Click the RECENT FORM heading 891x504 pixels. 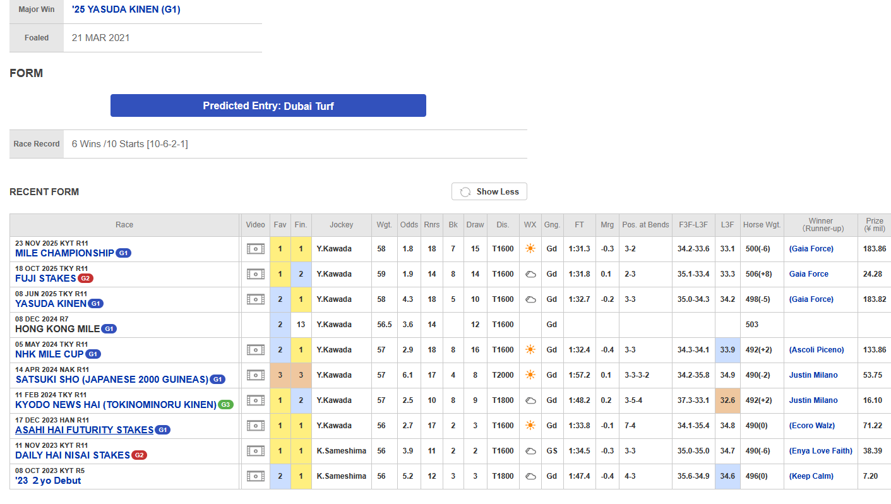(x=44, y=192)
